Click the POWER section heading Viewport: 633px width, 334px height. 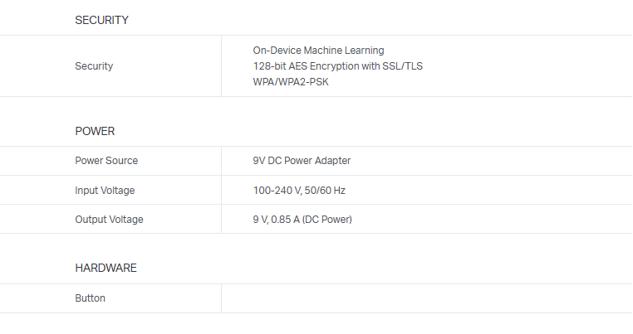(x=95, y=131)
